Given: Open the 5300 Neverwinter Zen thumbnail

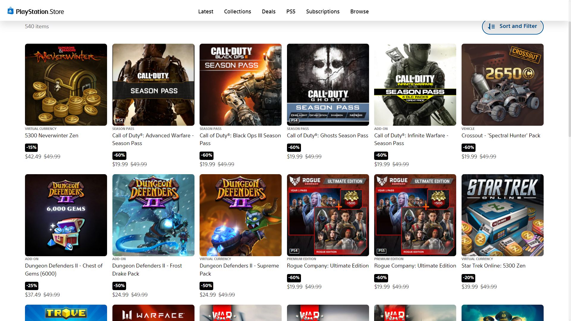Looking at the screenshot, I should 66,85.
